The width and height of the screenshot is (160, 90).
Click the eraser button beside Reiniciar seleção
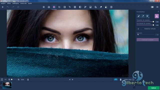pos(138,29)
